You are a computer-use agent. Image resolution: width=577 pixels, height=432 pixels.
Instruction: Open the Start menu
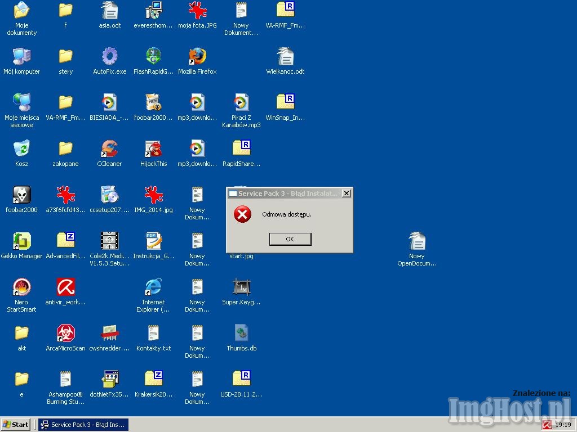tap(15, 425)
